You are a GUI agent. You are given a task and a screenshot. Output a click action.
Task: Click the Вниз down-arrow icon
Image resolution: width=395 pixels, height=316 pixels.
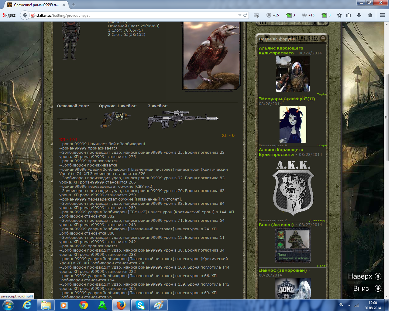coord(378,288)
